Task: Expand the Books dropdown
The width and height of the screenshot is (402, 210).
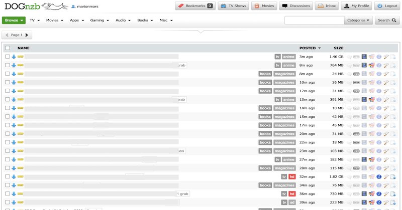Action: coord(145,20)
